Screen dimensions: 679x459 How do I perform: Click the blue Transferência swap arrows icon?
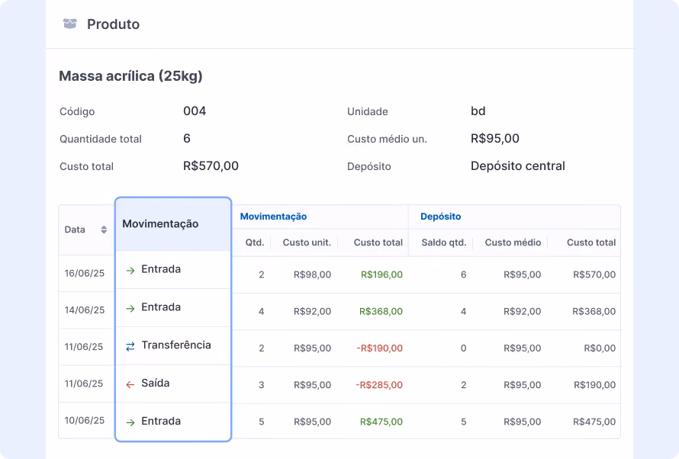[130, 346]
